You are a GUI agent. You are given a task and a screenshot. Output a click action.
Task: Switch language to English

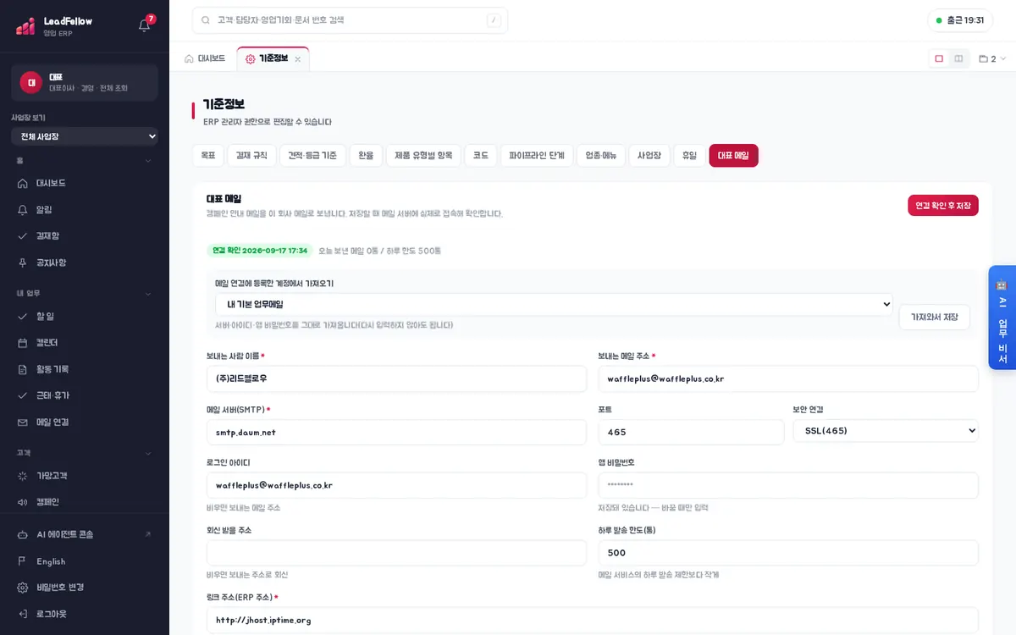pyautogui.click(x=85, y=561)
